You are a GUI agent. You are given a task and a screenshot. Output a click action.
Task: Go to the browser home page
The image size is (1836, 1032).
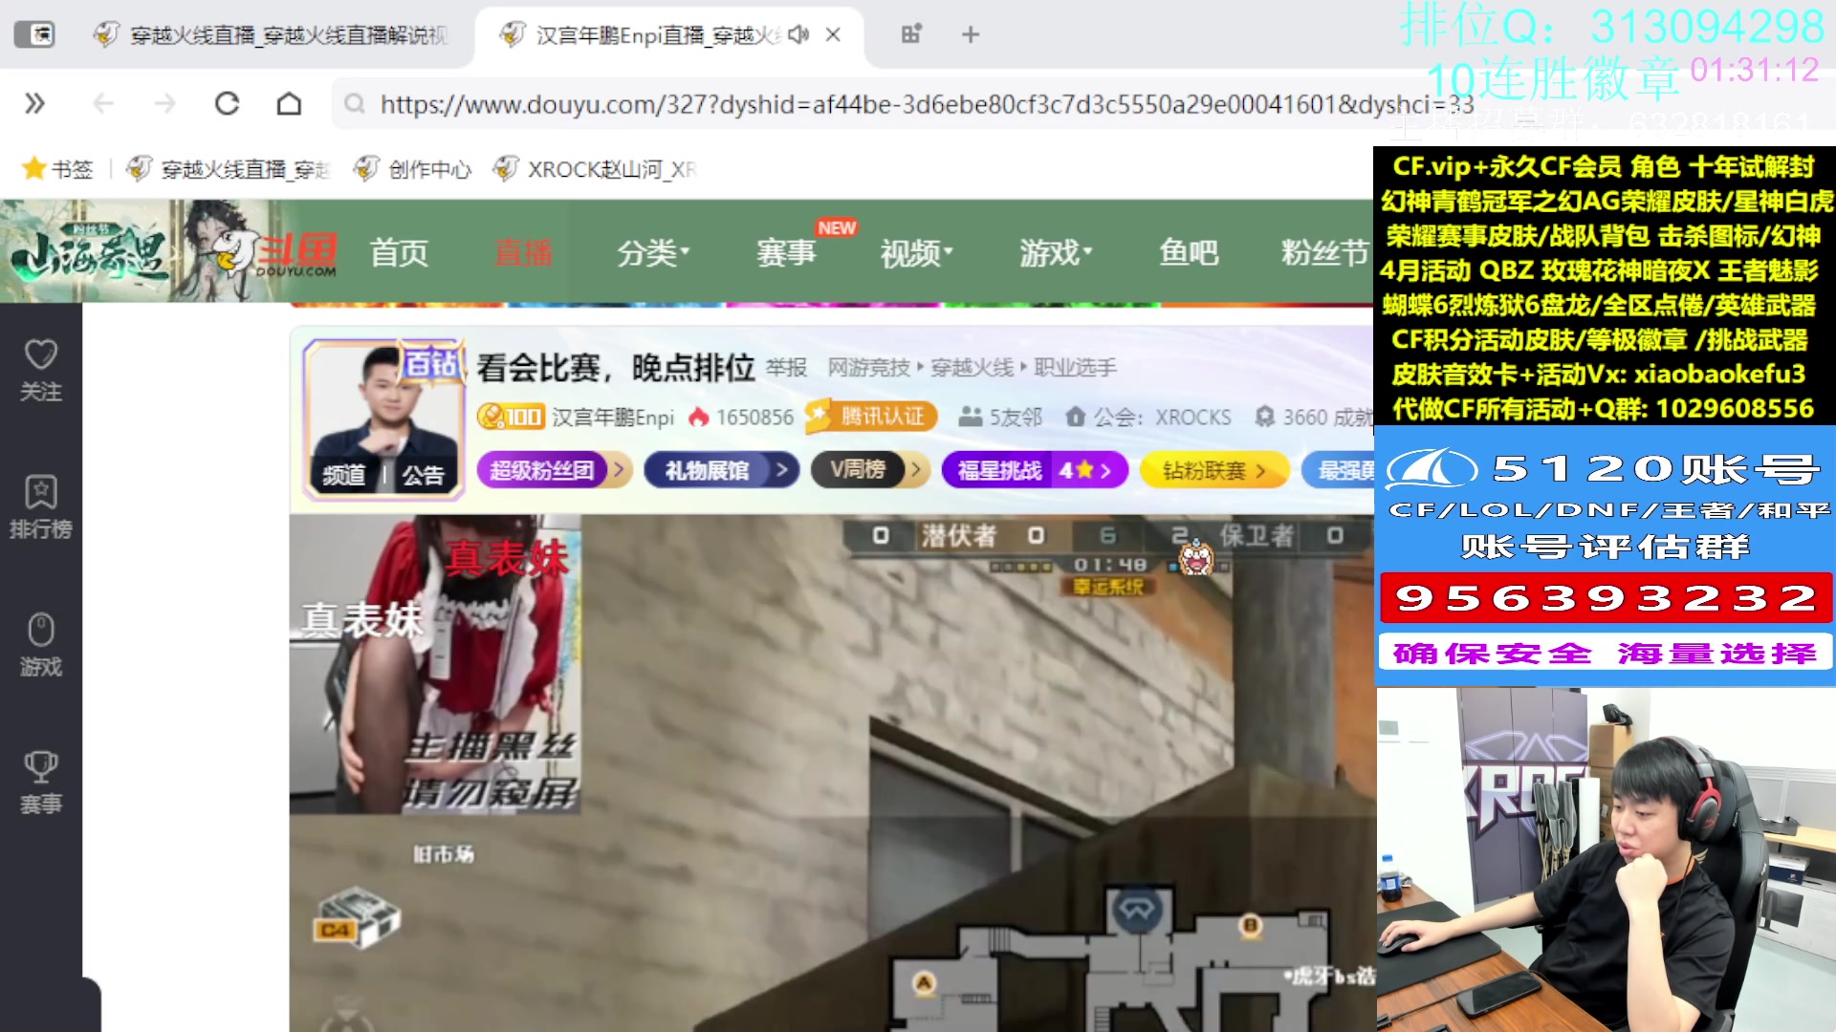[289, 103]
